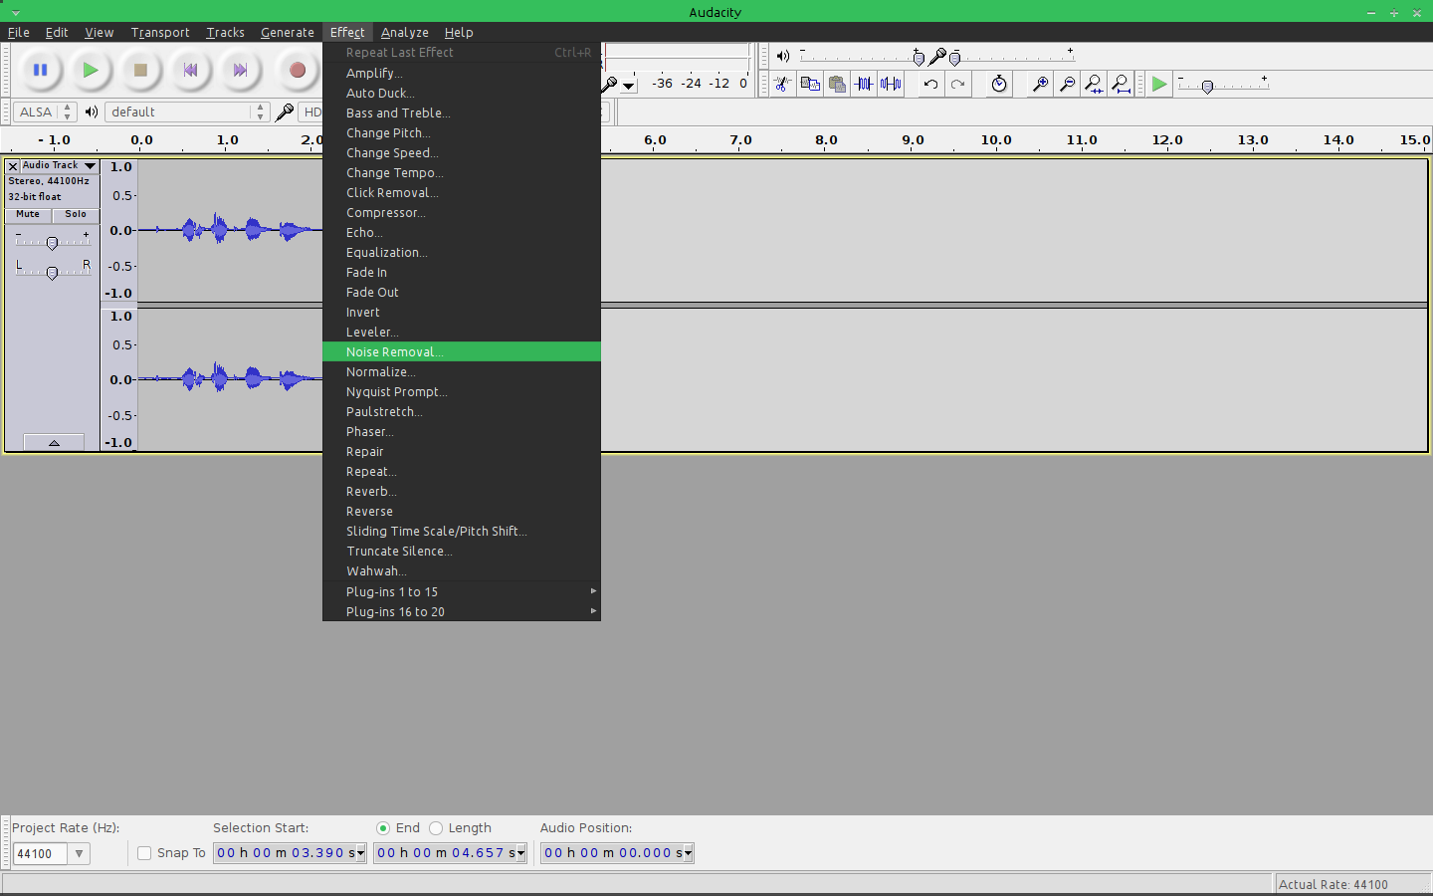Stop playback with the Stop button
Image resolution: width=1433 pixels, height=896 pixels.
[x=140, y=70]
